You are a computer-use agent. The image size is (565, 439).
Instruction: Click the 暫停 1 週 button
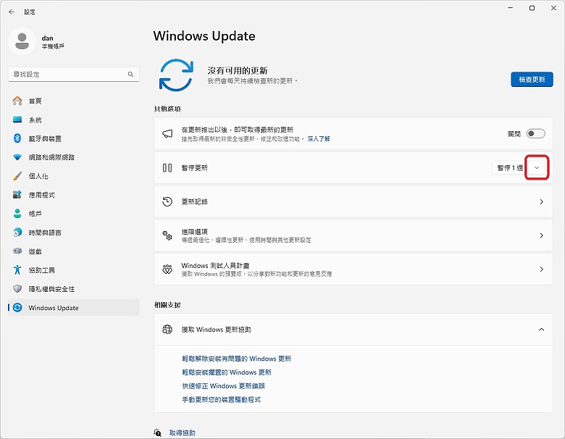[x=509, y=167]
